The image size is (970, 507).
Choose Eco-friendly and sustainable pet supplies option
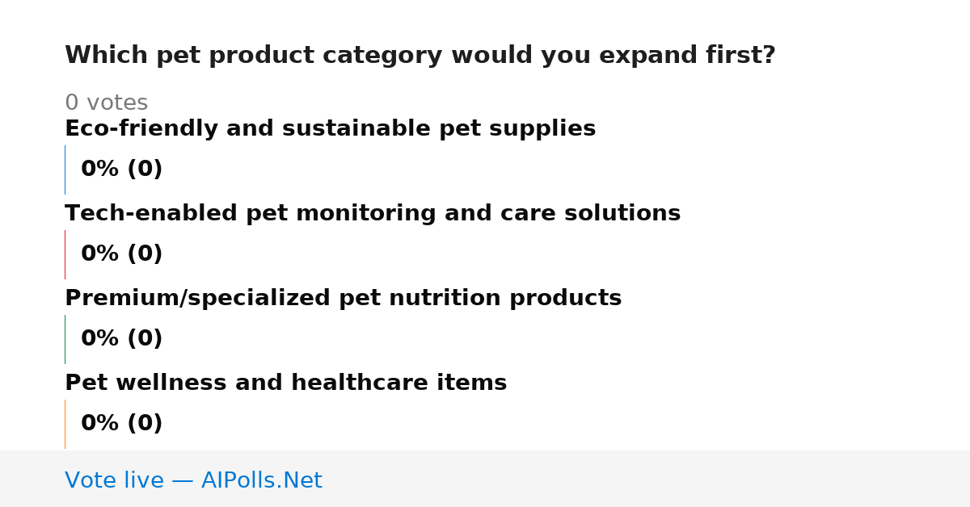[330, 129]
